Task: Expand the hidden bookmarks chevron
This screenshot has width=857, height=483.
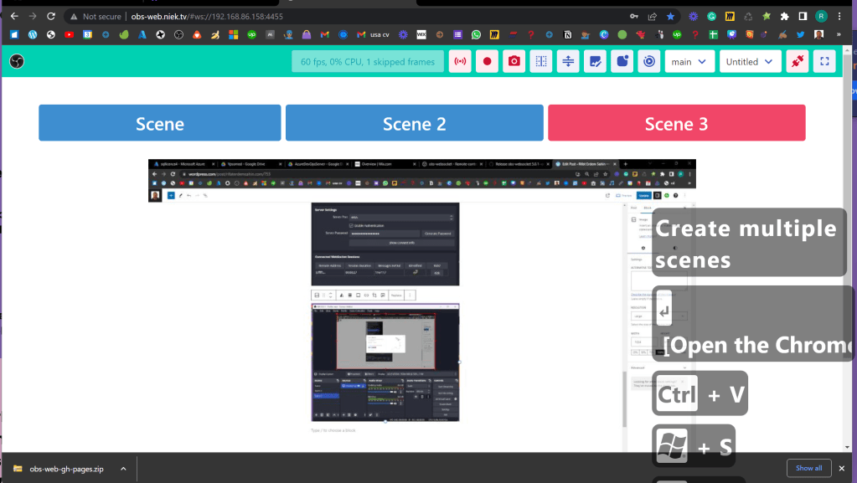Action: pyautogui.click(x=839, y=34)
